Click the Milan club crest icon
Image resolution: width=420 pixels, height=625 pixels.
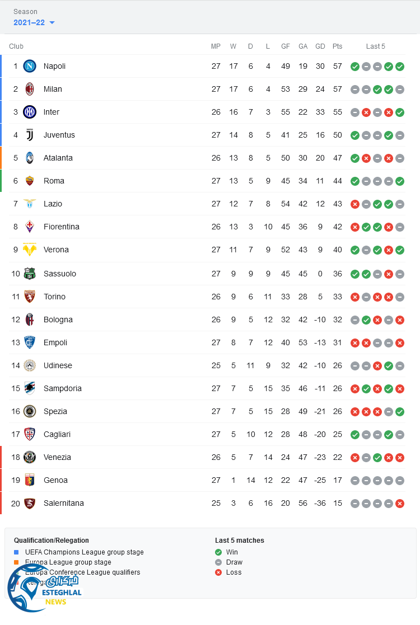(30, 89)
